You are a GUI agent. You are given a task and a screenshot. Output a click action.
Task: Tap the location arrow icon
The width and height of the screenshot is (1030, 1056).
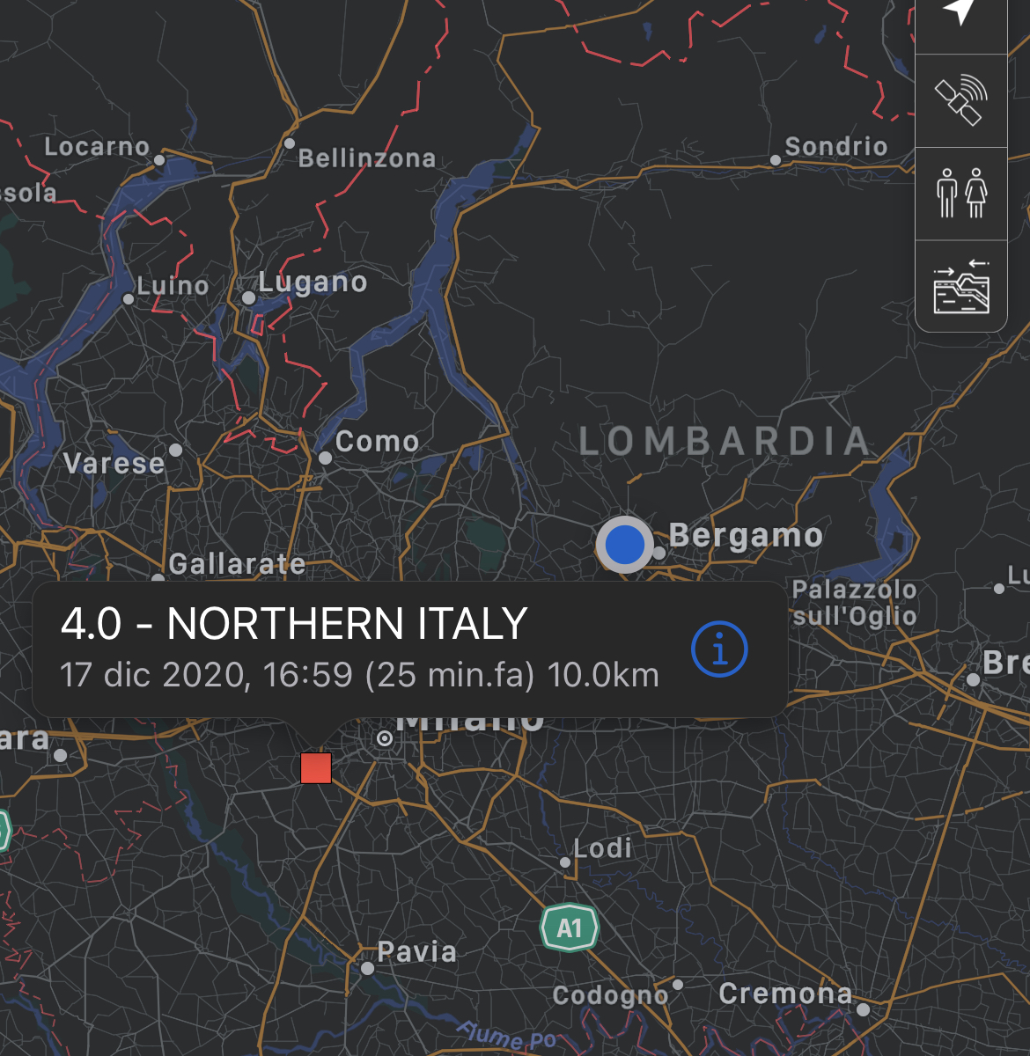coord(960,13)
